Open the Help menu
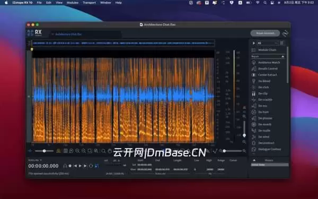 tap(118, 3)
